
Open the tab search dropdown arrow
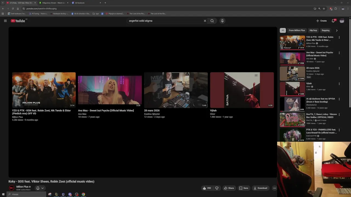[x=3, y=3]
